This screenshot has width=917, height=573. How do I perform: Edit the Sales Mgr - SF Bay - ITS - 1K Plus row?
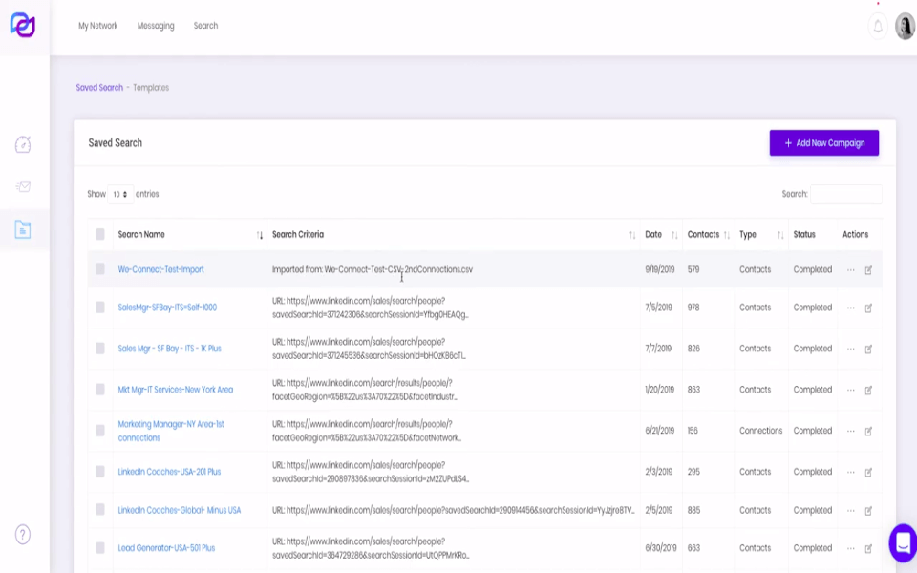(868, 350)
